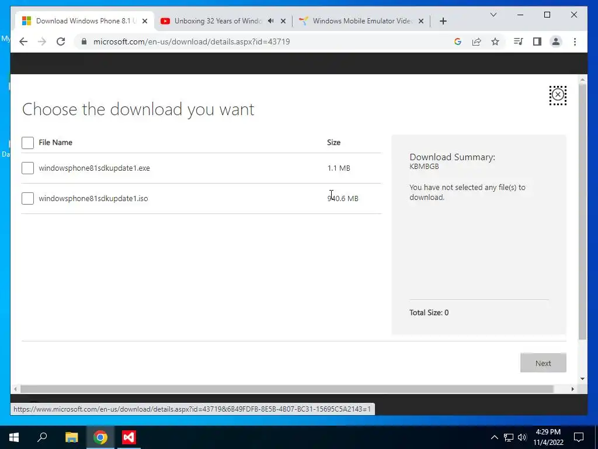
Task: Open Chrome profile avatar
Action: [x=556, y=42]
